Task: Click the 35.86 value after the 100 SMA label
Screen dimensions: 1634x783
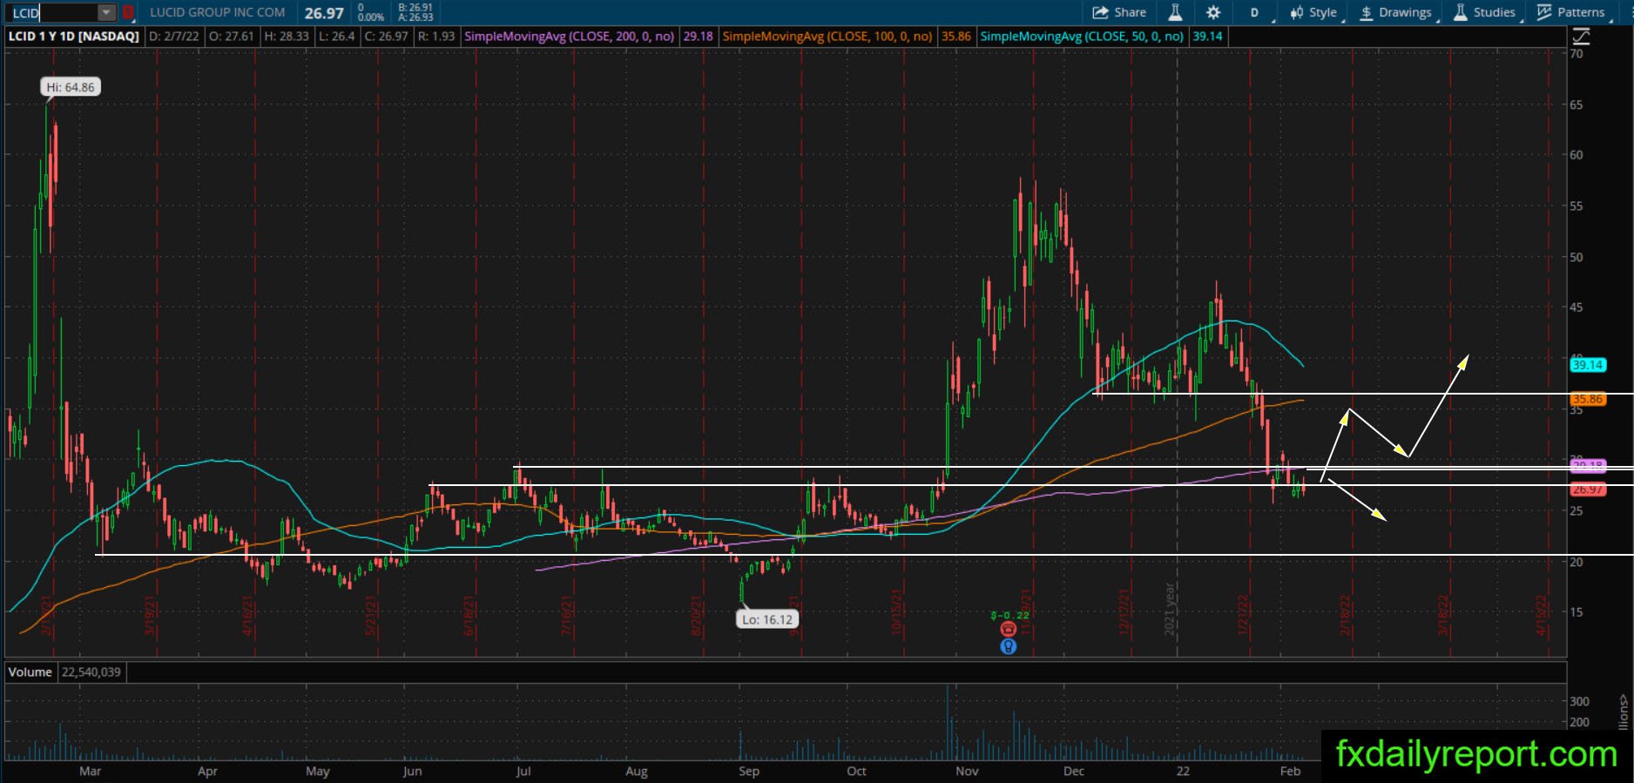Action: click(955, 37)
